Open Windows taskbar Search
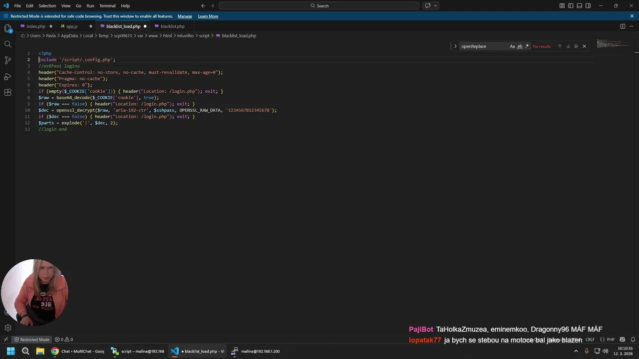Image resolution: width=639 pixels, height=359 pixels. coord(25,351)
